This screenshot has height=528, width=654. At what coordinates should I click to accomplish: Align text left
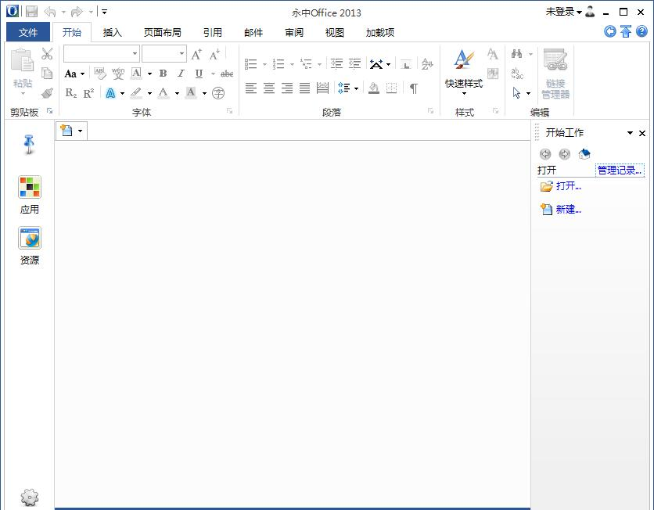tap(250, 88)
